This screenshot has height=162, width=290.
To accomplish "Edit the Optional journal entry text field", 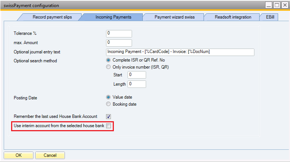I will click(x=180, y=52).
